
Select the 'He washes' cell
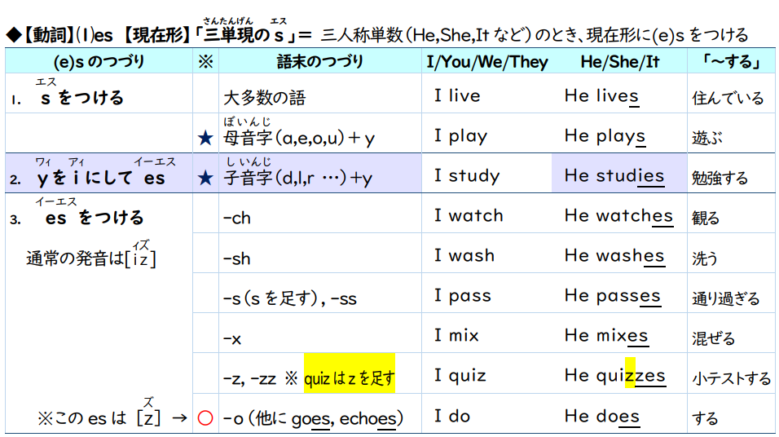tap(614, 256)
